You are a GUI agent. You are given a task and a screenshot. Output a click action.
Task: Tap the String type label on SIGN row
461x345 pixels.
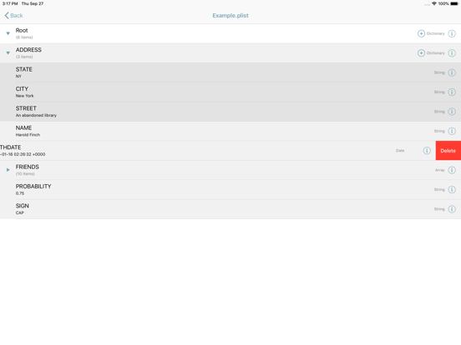(x=439, y=209)
